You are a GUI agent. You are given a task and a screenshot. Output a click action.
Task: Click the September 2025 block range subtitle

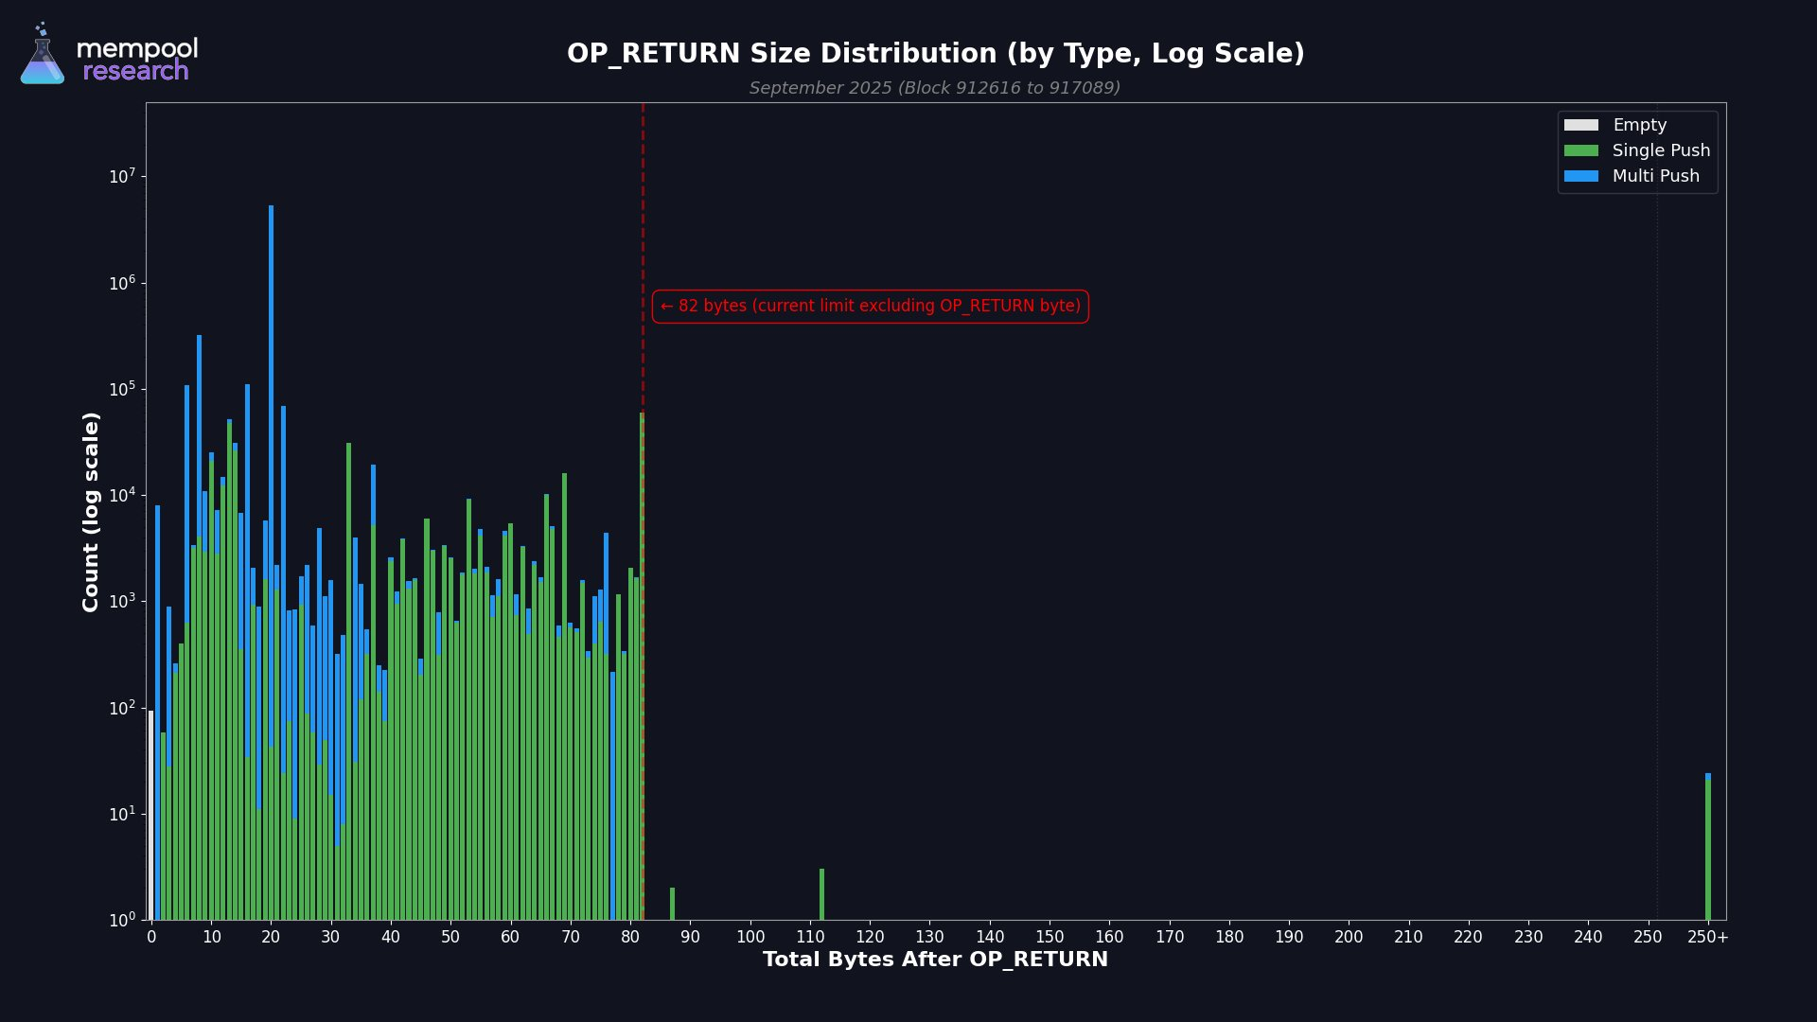pyautogui.click(x=935, y=88)
